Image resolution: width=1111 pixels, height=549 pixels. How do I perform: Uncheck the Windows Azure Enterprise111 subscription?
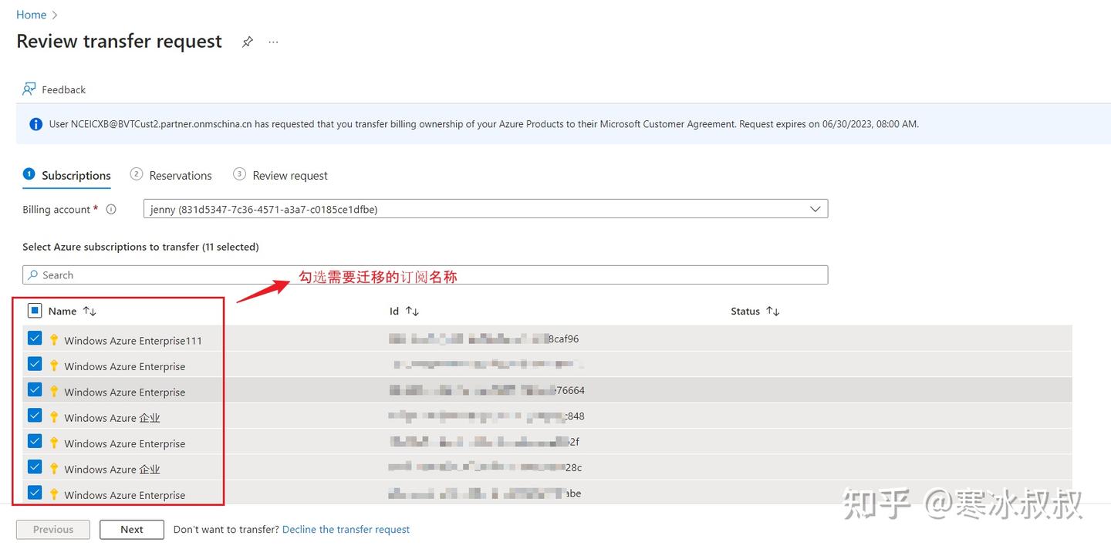click(x=34, y=338)
